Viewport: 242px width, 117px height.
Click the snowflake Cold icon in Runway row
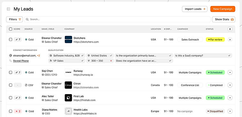click(x=26, y=72)
